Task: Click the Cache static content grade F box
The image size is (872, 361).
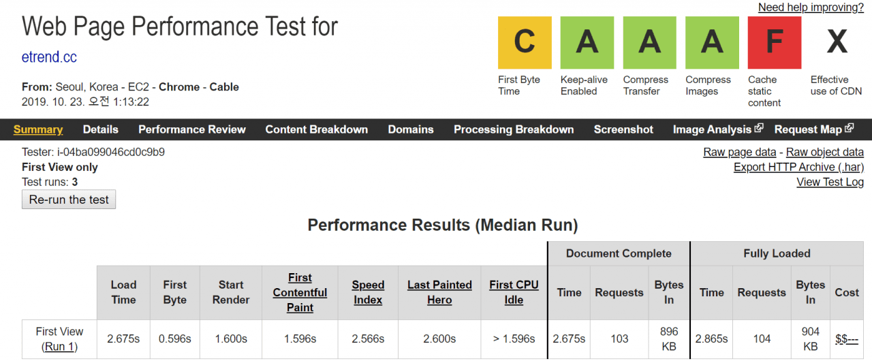Action: tap(774, 43)
